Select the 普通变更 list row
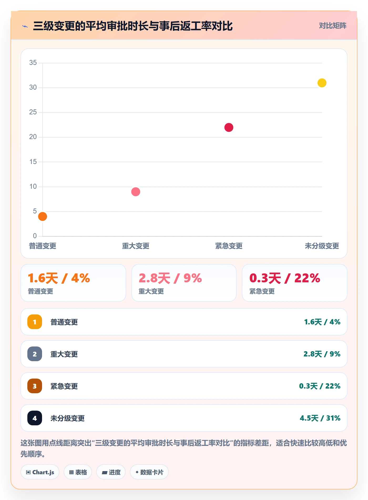 (x=184, y=322)
